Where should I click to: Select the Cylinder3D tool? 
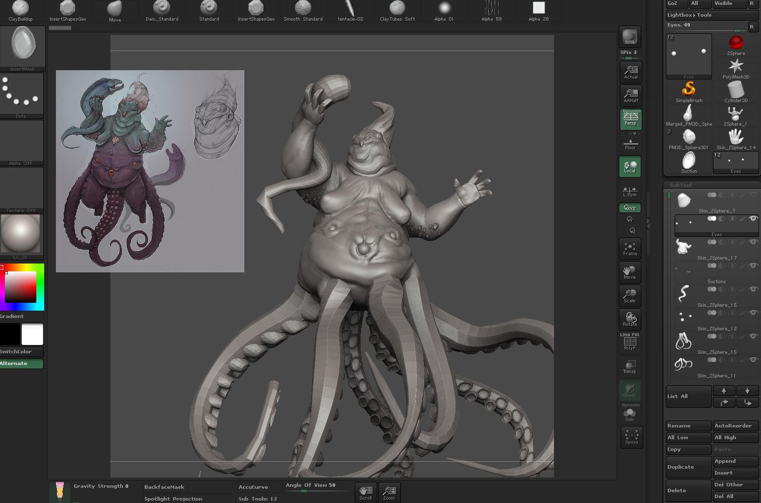click(x=736, y=92)
